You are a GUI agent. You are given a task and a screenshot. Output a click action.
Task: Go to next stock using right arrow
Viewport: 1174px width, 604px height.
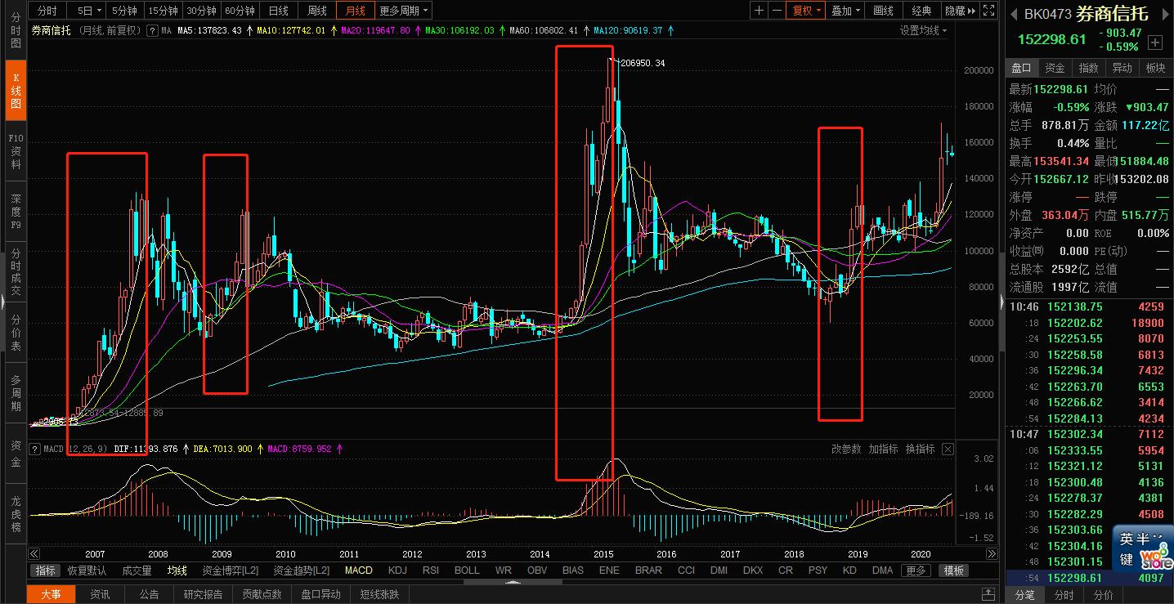1164,14
